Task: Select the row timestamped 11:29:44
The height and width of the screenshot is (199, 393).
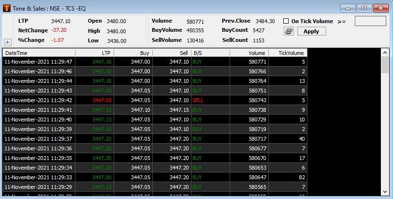Action: 155,81
